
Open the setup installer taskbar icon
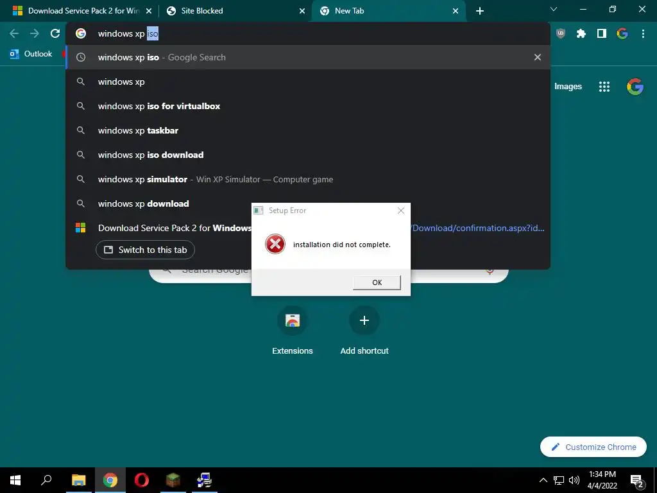(204, 480)
